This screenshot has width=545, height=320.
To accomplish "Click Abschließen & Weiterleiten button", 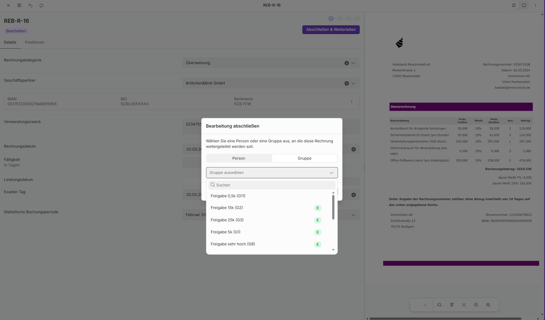I will tap(331, 30).
